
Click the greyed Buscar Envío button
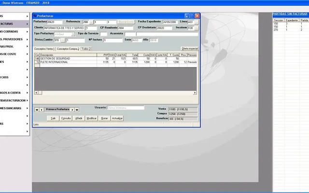126,22
